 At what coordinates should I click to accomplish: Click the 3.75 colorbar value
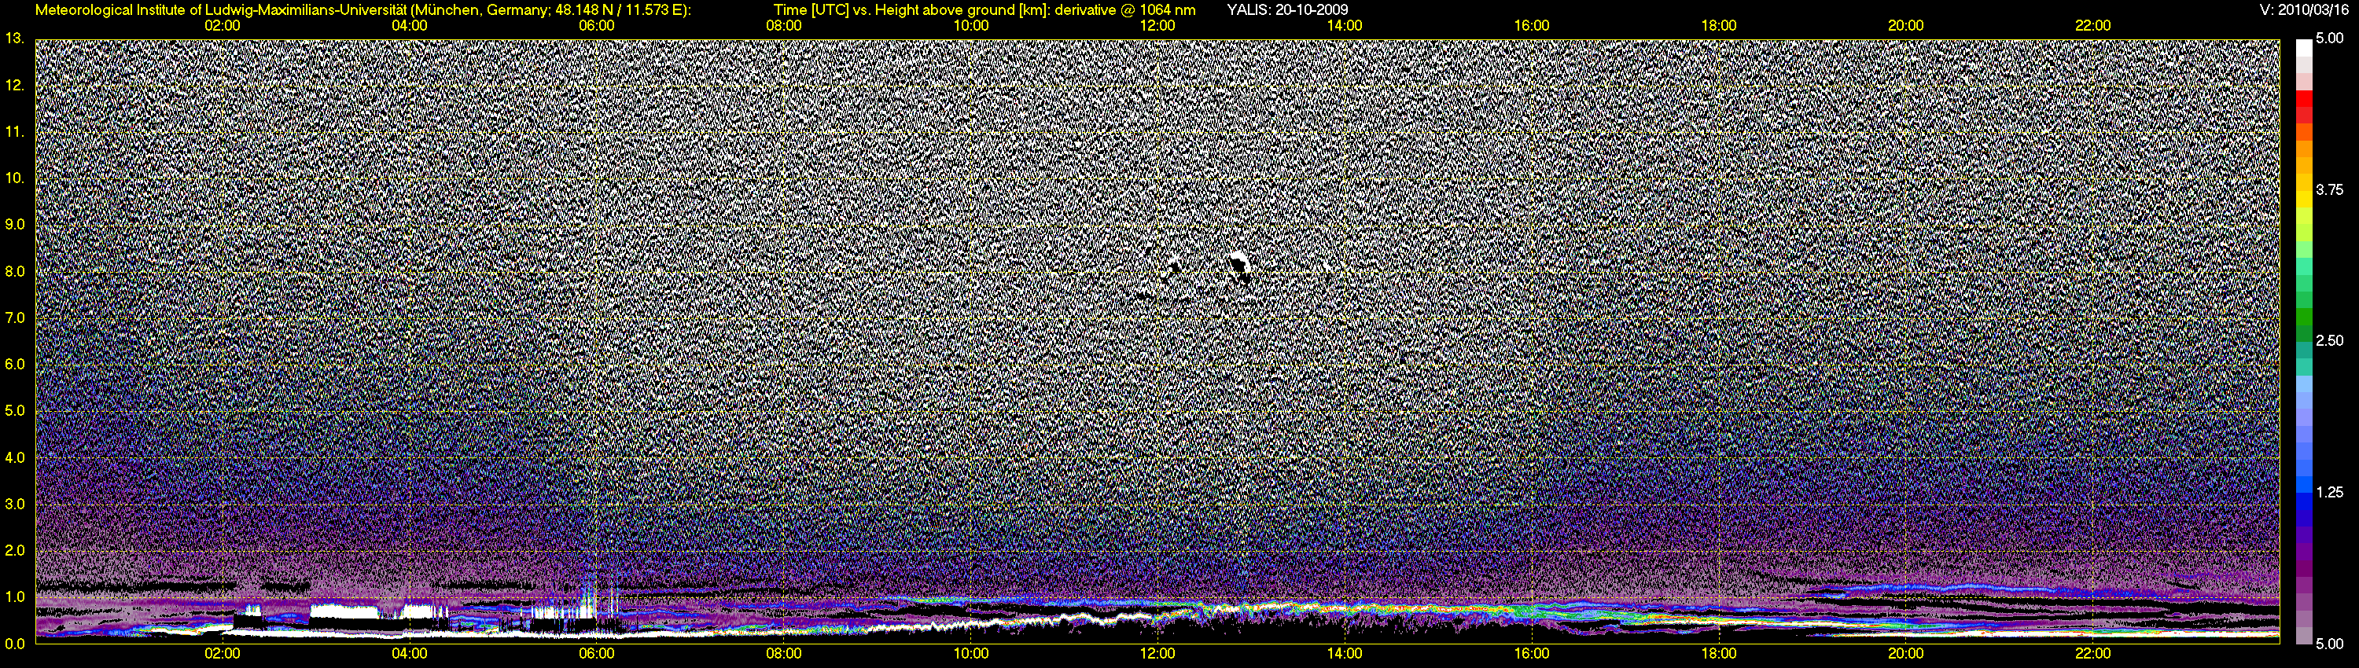2330,189
